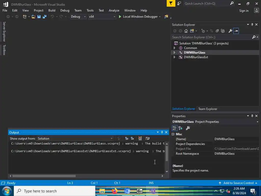Click the Output horizontal scrollbar thumb
The height and width of the screenshot is (196, 261).
coord(44,176)
